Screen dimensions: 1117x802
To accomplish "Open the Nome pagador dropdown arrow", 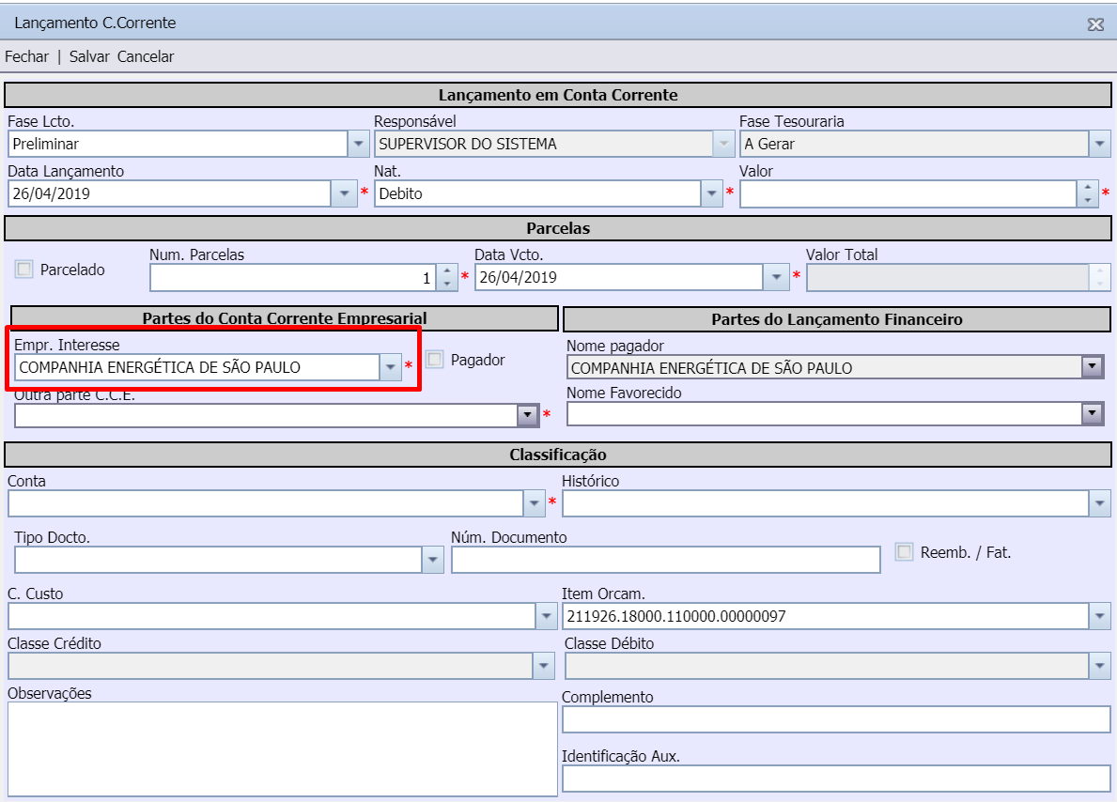I will click(1092, 367).
